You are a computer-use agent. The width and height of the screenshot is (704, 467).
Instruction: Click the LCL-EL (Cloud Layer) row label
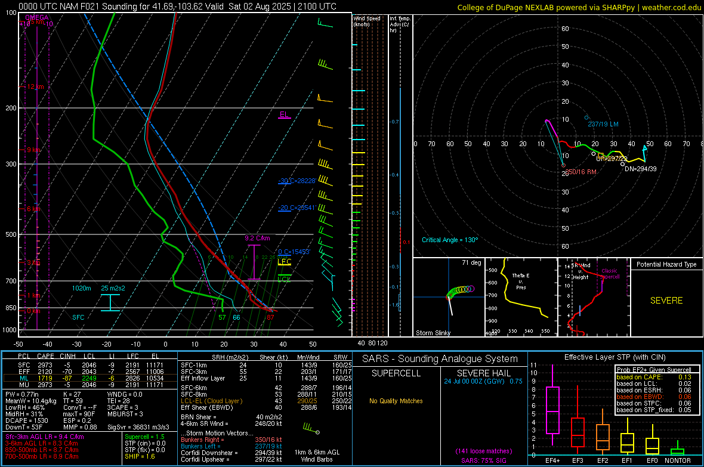pyautogui.click(x=211, y=401)
